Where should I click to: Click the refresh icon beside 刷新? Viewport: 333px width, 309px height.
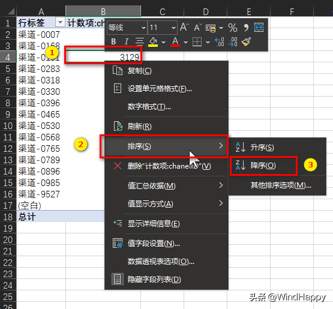pyautogui.click(x=118, y=127)
